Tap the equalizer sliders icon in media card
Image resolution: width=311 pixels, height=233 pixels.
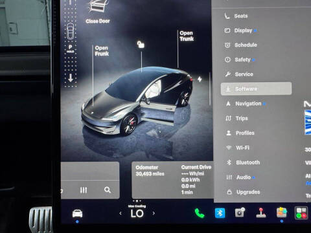click(84, 190)
